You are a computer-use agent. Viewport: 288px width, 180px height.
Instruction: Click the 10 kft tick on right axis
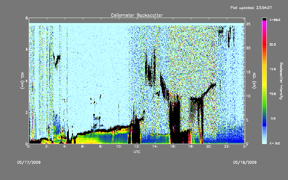(248, 96)
